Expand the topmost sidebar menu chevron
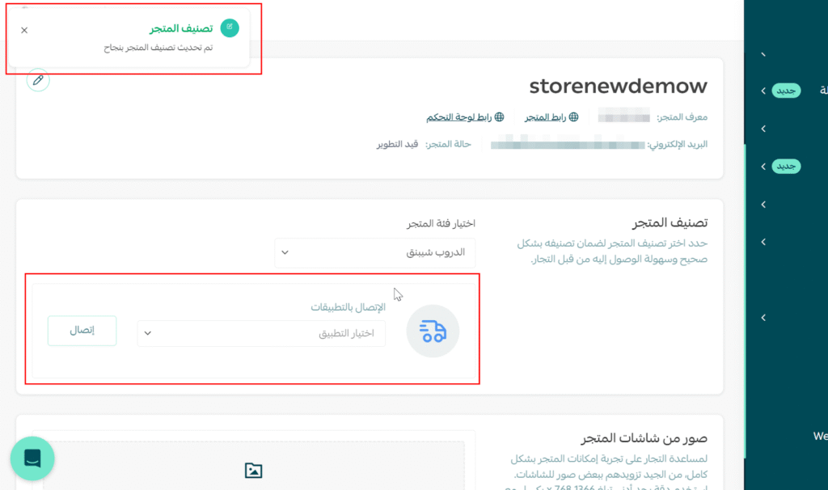The height and width of the screenshot is (490, 828). coord(763,55)
